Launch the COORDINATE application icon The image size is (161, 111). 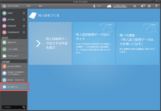tap(4, 32)
